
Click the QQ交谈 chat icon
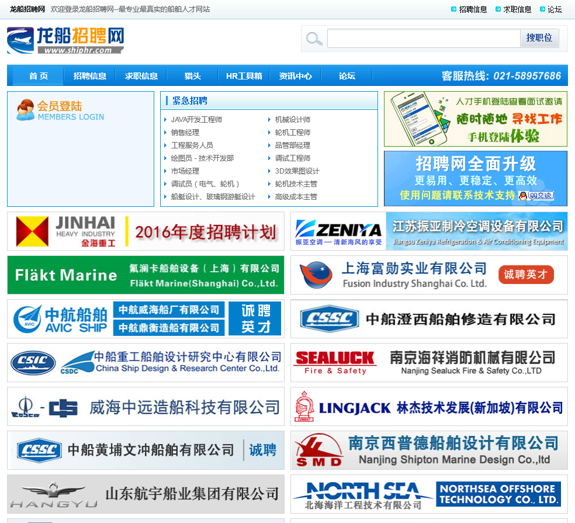(536, 196)
